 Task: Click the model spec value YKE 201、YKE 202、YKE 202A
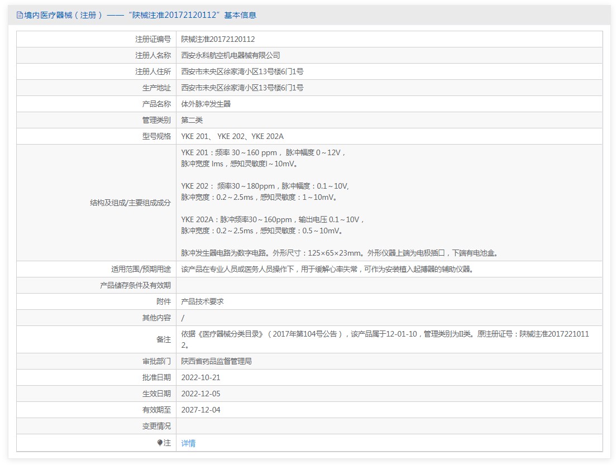(x=232, y=136)
